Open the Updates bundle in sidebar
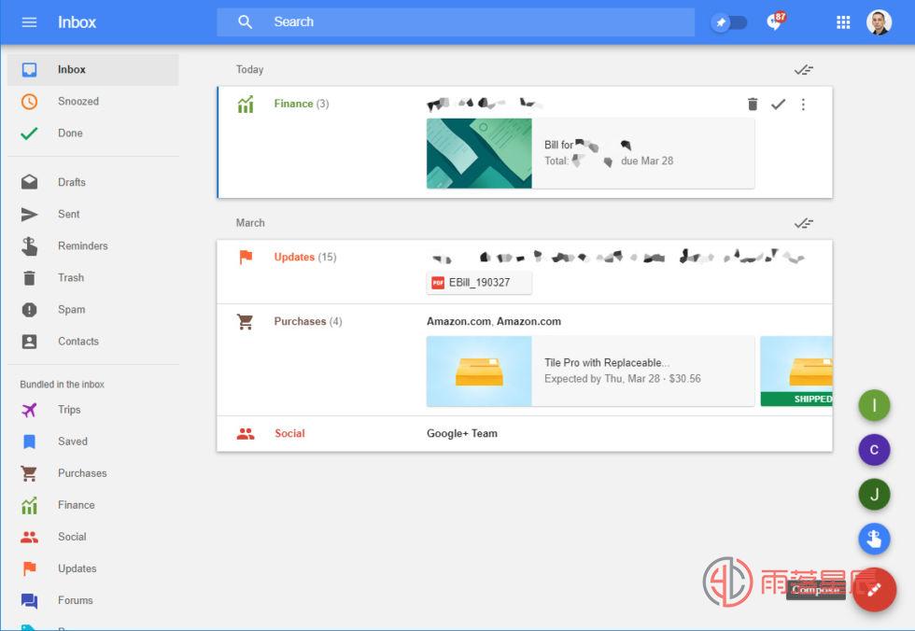Image resolution: width=915 pixels, height=631 pixels. pos(93,568)
